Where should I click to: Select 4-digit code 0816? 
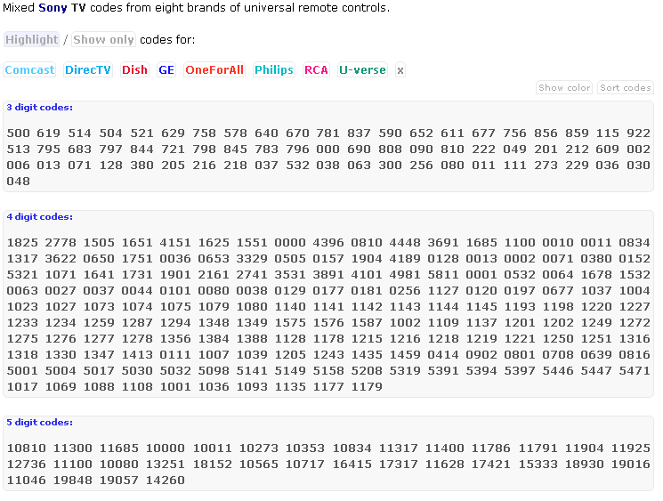635,355
